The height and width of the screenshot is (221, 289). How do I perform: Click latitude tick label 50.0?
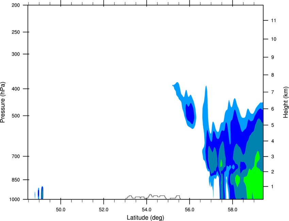click(61, 210)
